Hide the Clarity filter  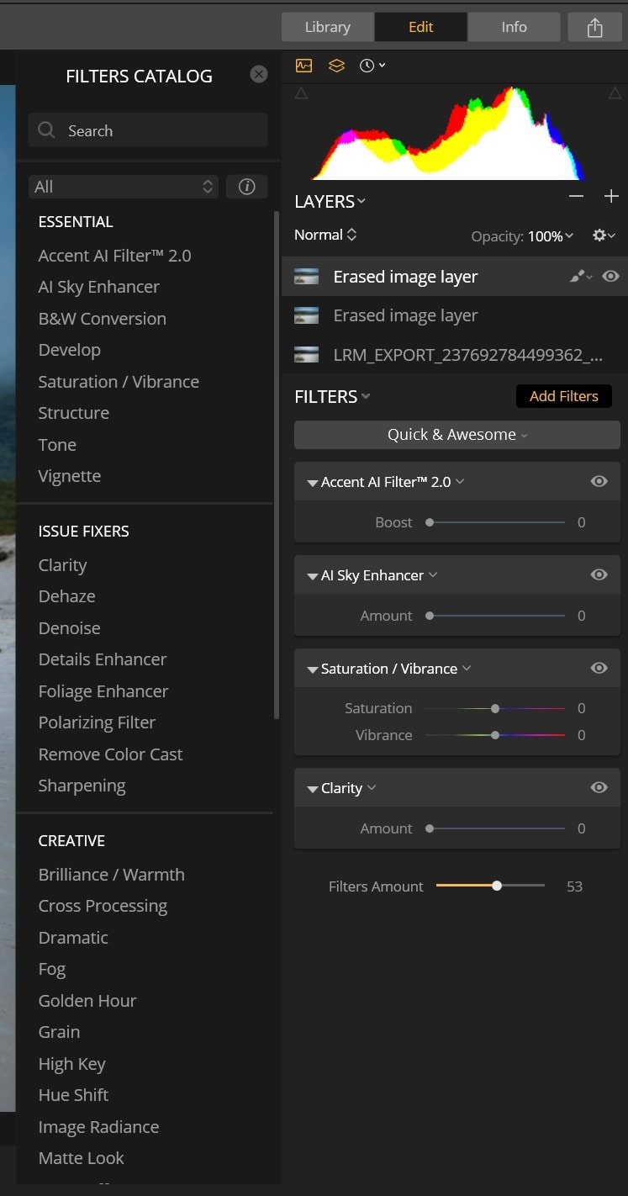pyautogui.click(x=599, y=787)
